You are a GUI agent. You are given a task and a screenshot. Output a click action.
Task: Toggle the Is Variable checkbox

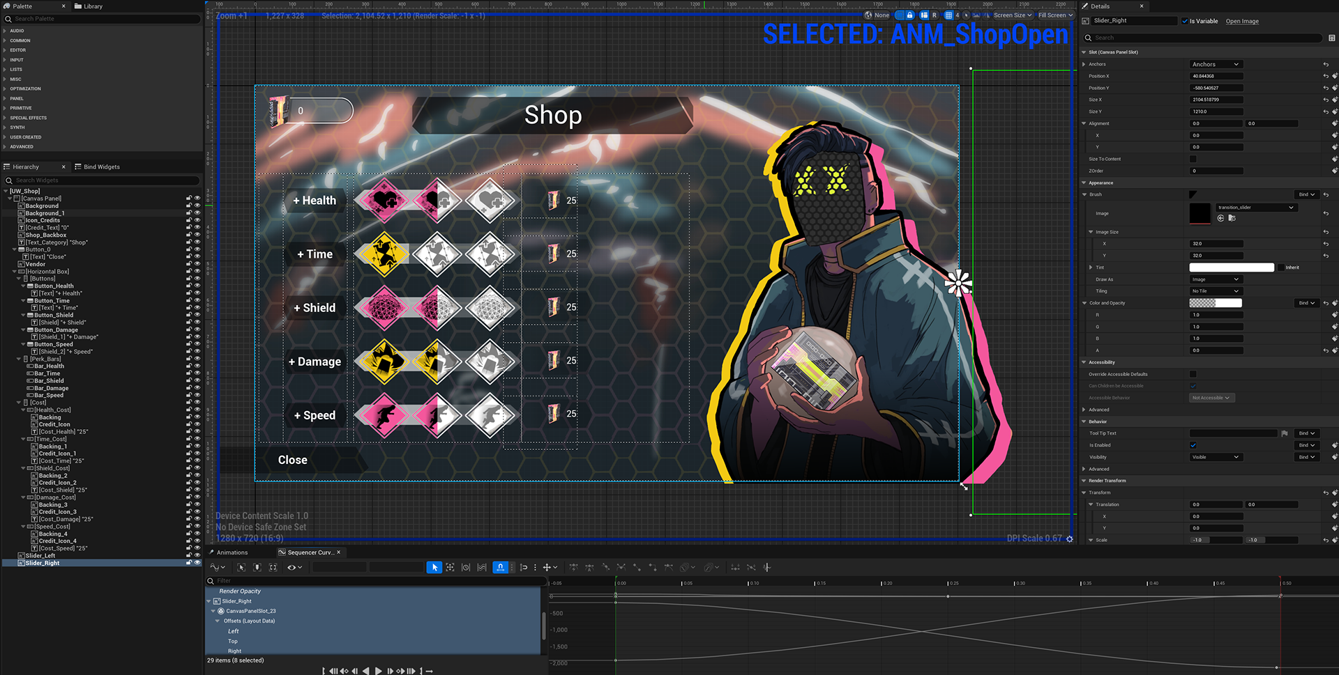coord(1185,21)
